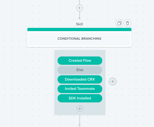
Task: Delete the Skill node with trash icon
Action: coord(127,23)
